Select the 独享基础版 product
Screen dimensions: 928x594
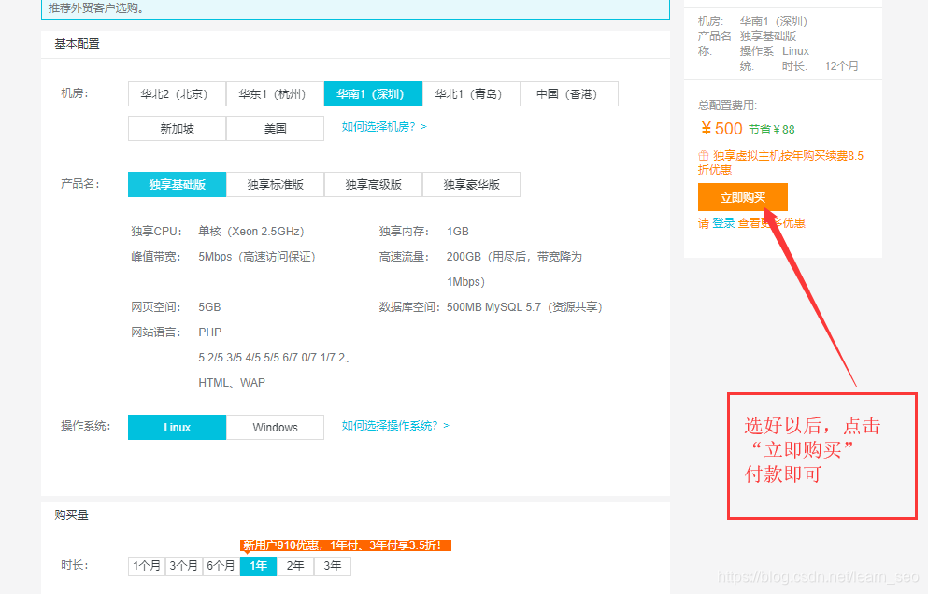click(x=177, y=185)
